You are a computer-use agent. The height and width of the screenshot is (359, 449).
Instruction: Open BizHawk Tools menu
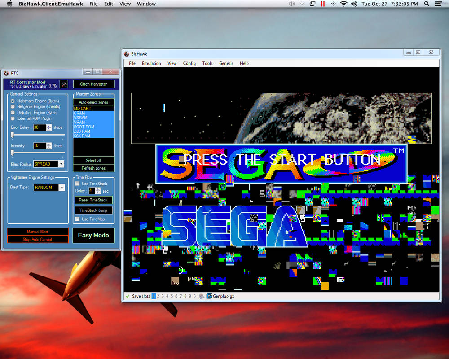point(207,64)
